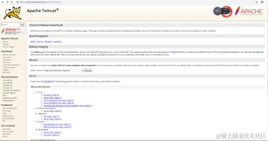
Task: Download the Deployer zip
Action: coord(45,116)
